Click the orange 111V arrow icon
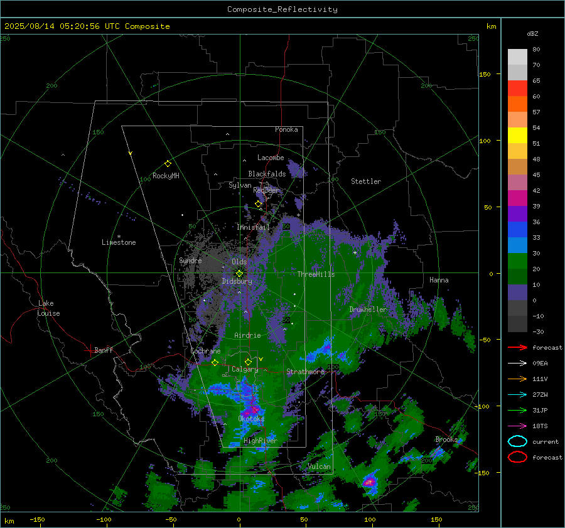This screenshot has height=528, width=565. pos(517,379)
